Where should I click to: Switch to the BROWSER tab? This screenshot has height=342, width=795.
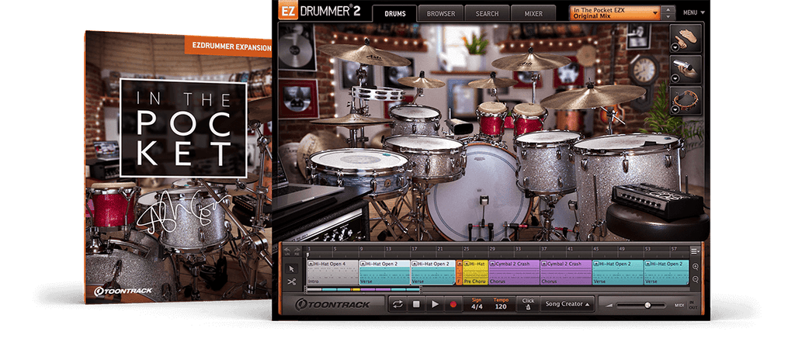click(441, 14)
